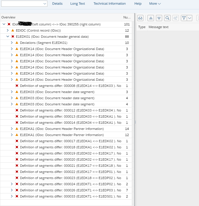The width and height of the screenshot is (199, 206).
Task: Open the Help menu
Action: coord(138,4)
